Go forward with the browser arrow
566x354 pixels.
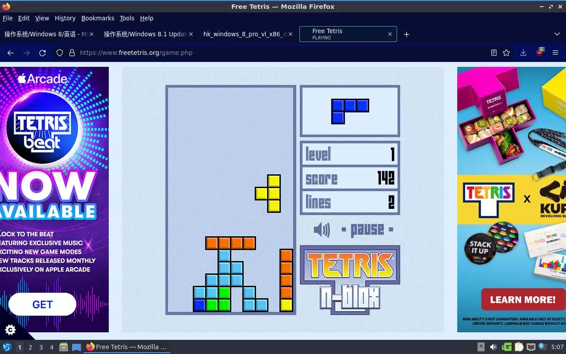coord(27,53)
